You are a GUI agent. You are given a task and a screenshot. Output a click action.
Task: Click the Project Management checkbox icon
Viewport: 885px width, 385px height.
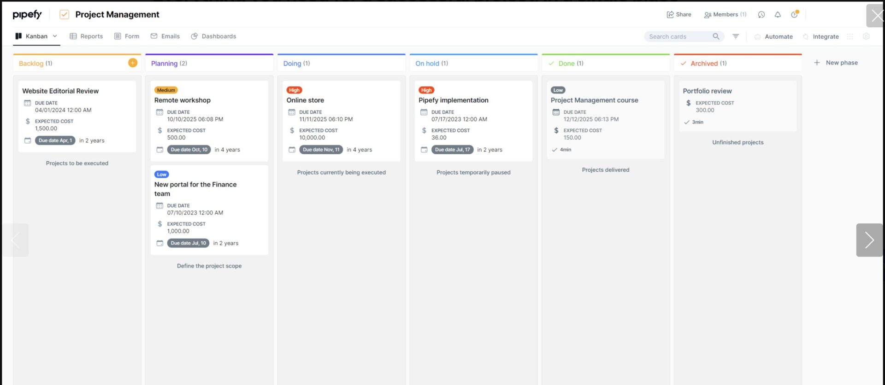click(x=65, y=15)
